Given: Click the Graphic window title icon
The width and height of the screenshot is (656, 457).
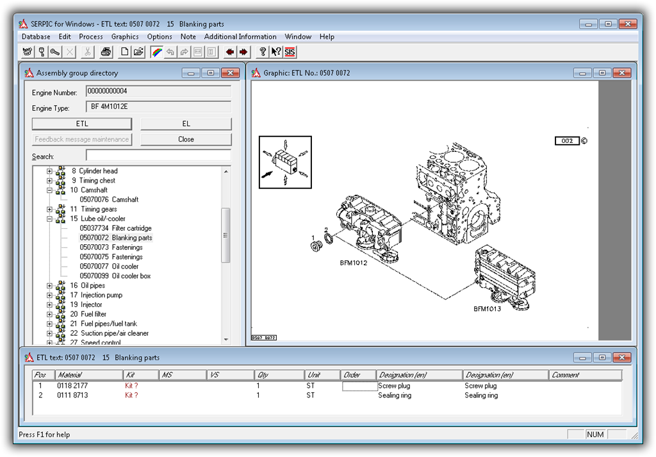Looking at the screenshot, I should coord(256,73).
